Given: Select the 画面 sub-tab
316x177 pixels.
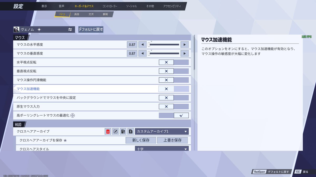Looking at the screenshot, I should click(x=77, y=14).
